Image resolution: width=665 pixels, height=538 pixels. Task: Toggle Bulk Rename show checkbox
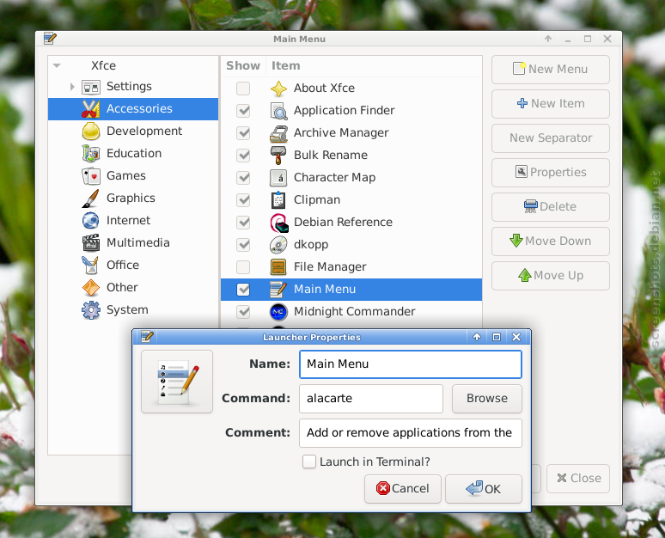tap(243, 156)
